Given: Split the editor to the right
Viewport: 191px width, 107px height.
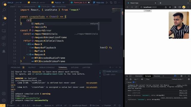Looking at the screenshot, I should point(115,2).
